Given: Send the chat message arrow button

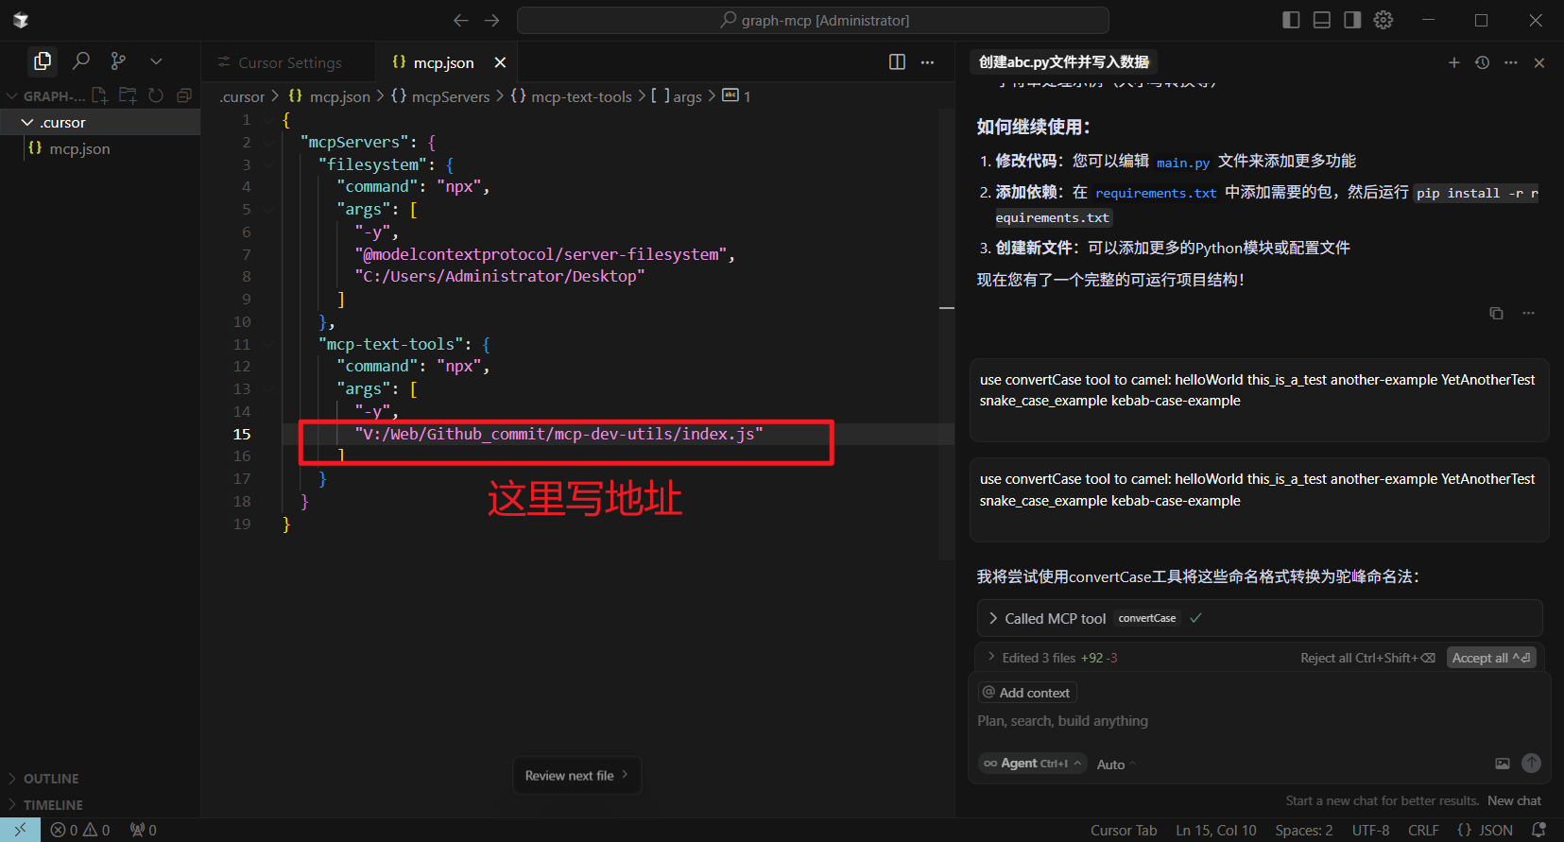Looking at the screenshot, I should click(x=1532, y=764).
